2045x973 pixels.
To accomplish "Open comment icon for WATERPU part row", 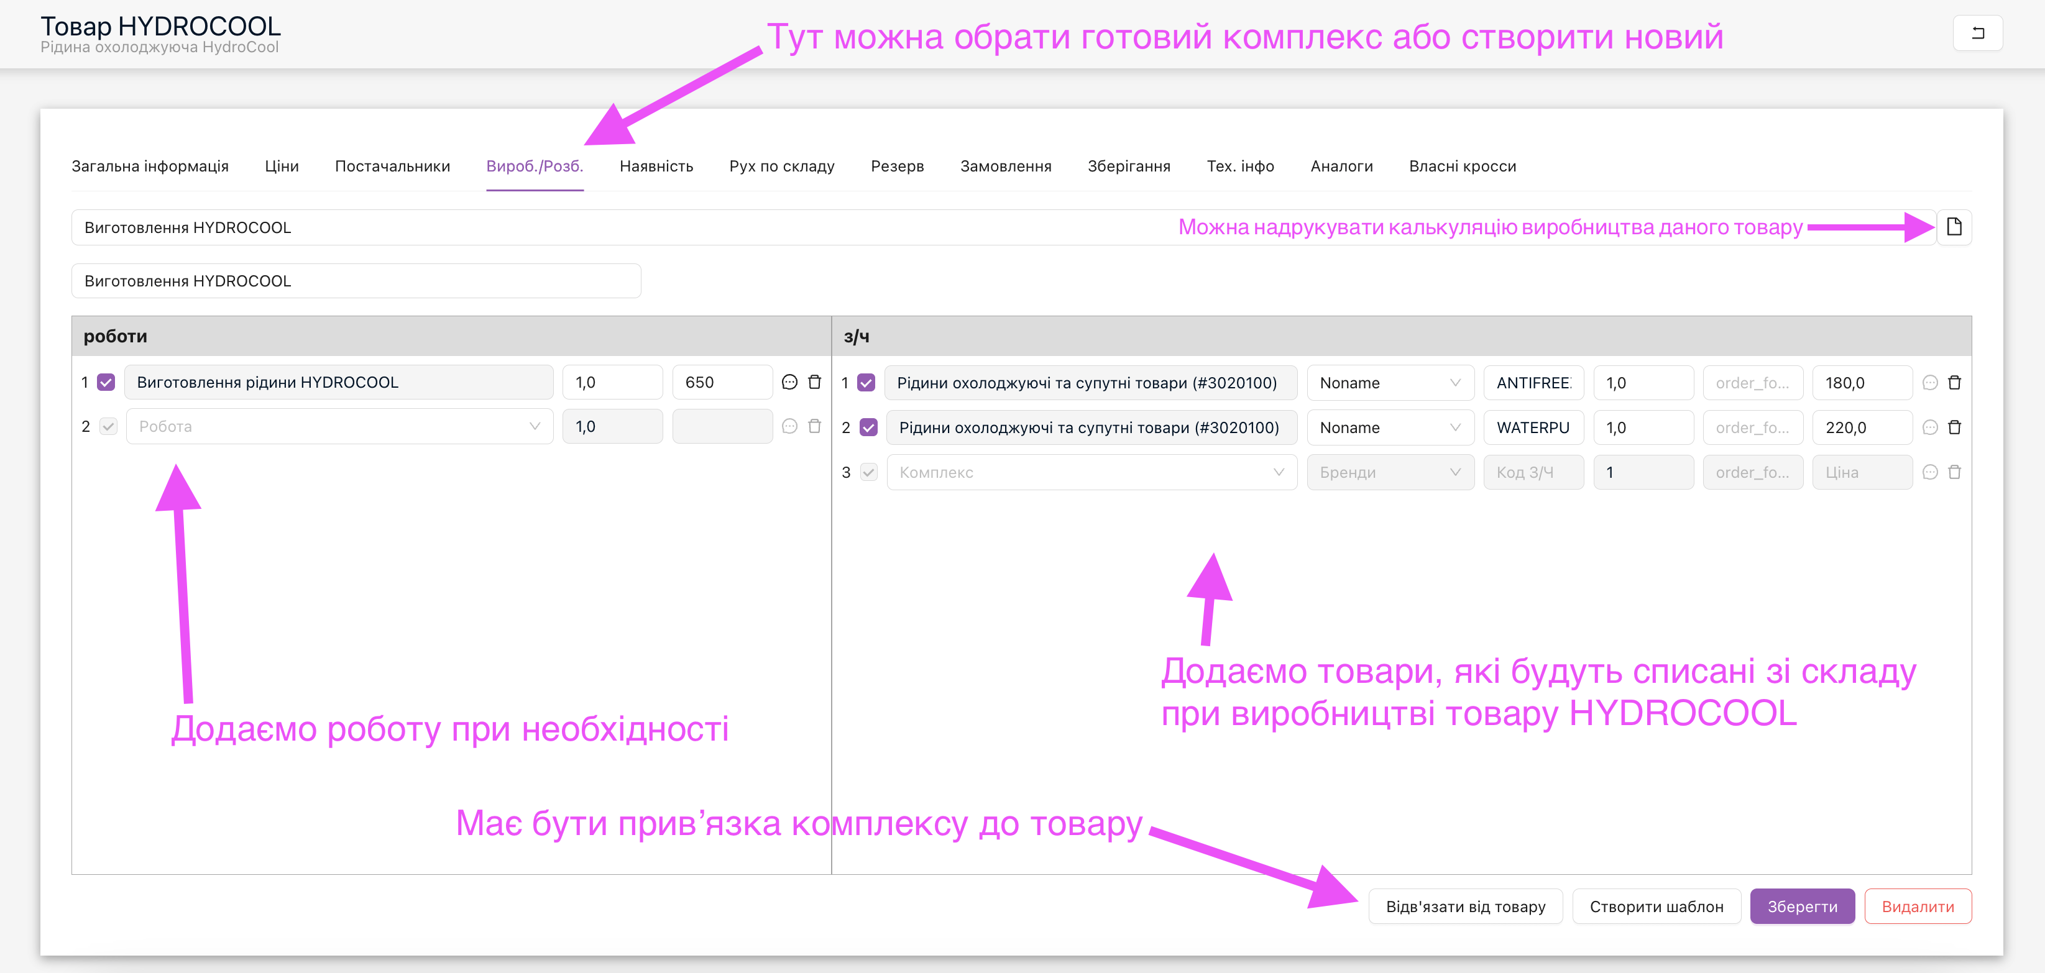I will coord(1930,427).
